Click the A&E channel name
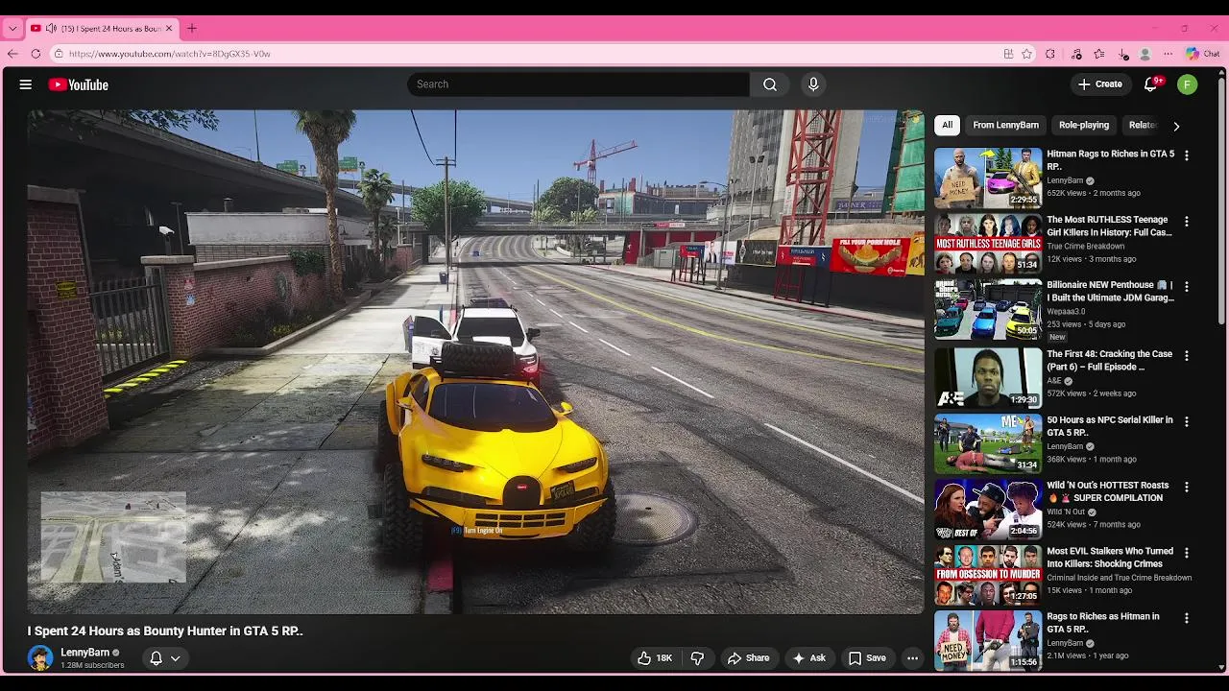This screenshot has height=691, width=1229. [x=1054, y=381]
